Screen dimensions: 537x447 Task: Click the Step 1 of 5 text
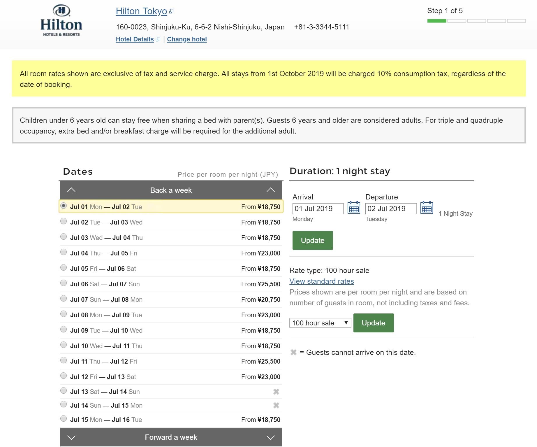pyautogui.click(x=445, y=11)
